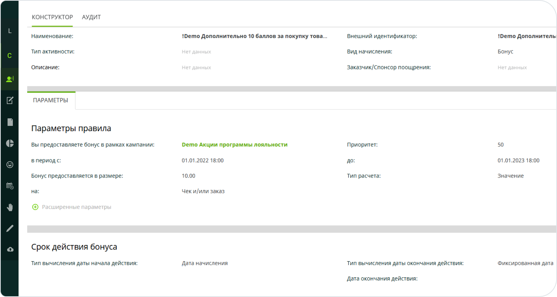Click the green plus icon by Расширенные параметры
This screenshot has width=557, height=297.
click(x=35, y=207)
